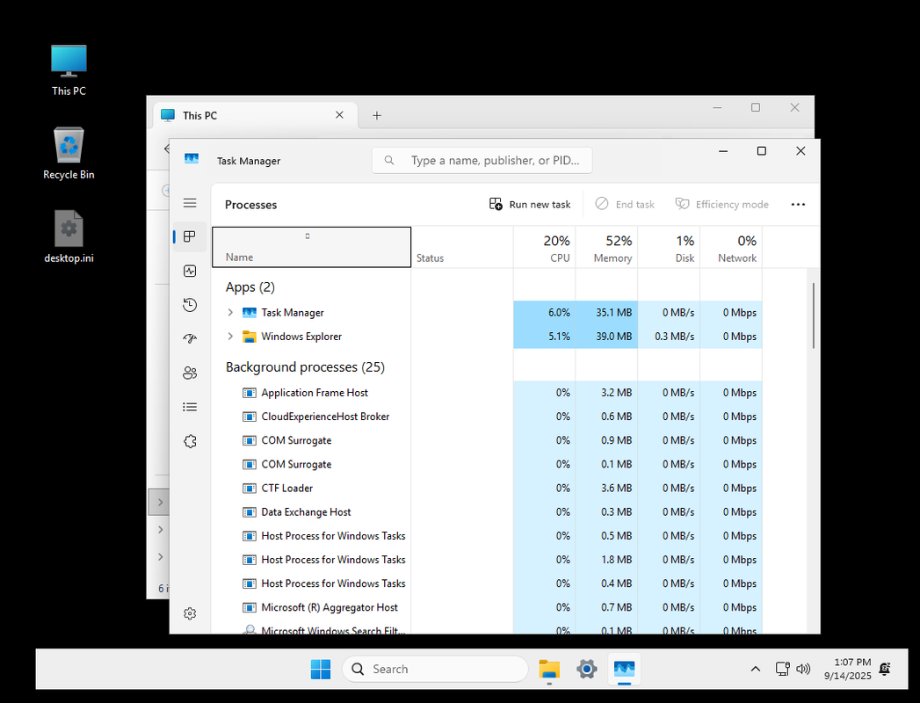Minimize the Task Manager window
920x703 pixels.
[x=723, y=151]
